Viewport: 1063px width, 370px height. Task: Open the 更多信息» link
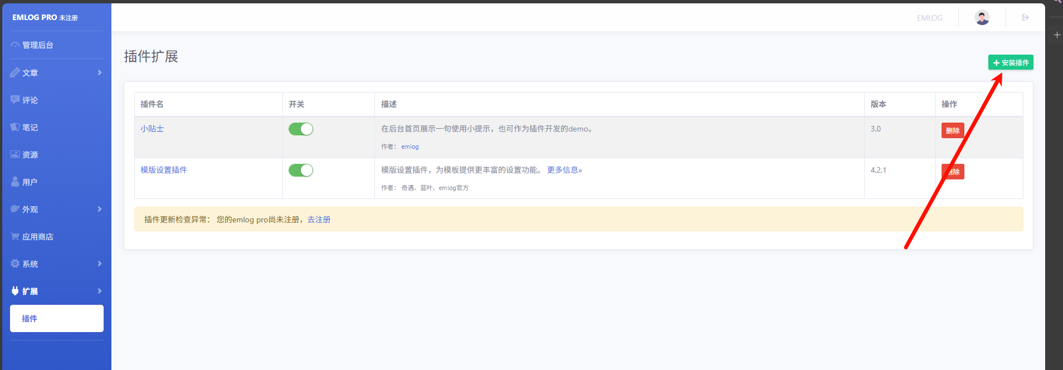[x=564, y=170]
